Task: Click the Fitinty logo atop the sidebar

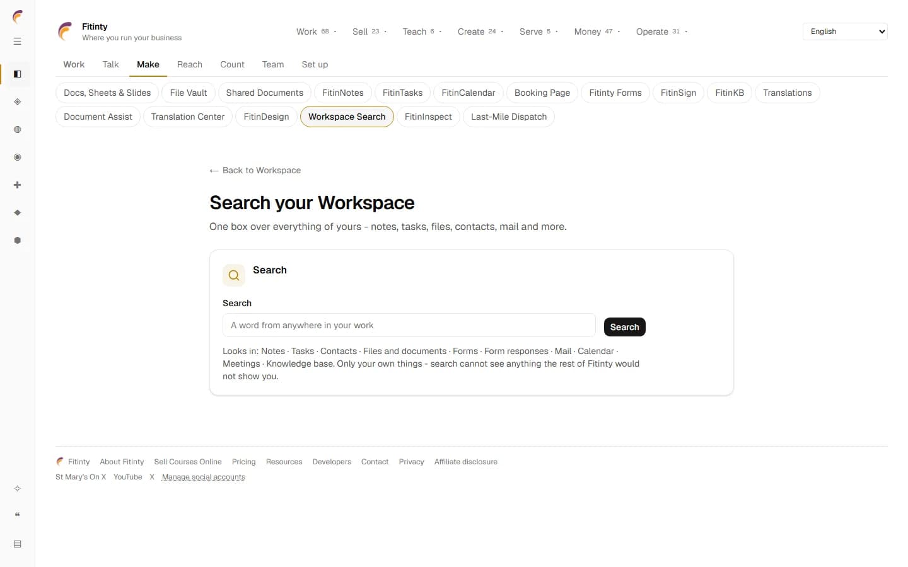Action: click(18, 16)
